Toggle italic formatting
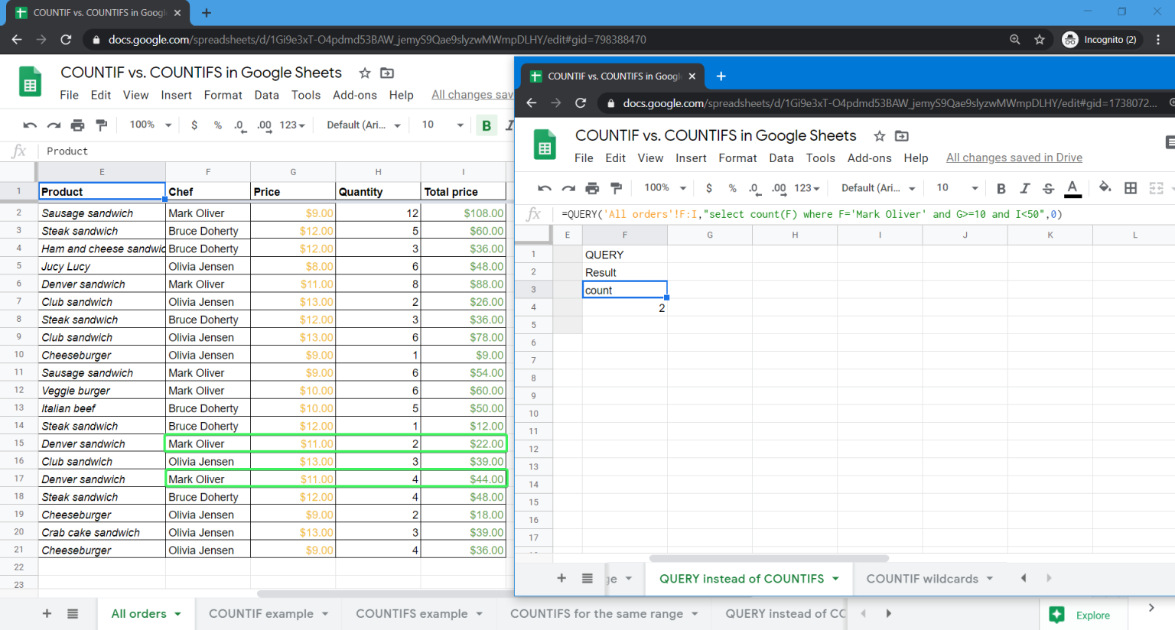Screen dimensions: 1175x630 tap(1025, 187)
